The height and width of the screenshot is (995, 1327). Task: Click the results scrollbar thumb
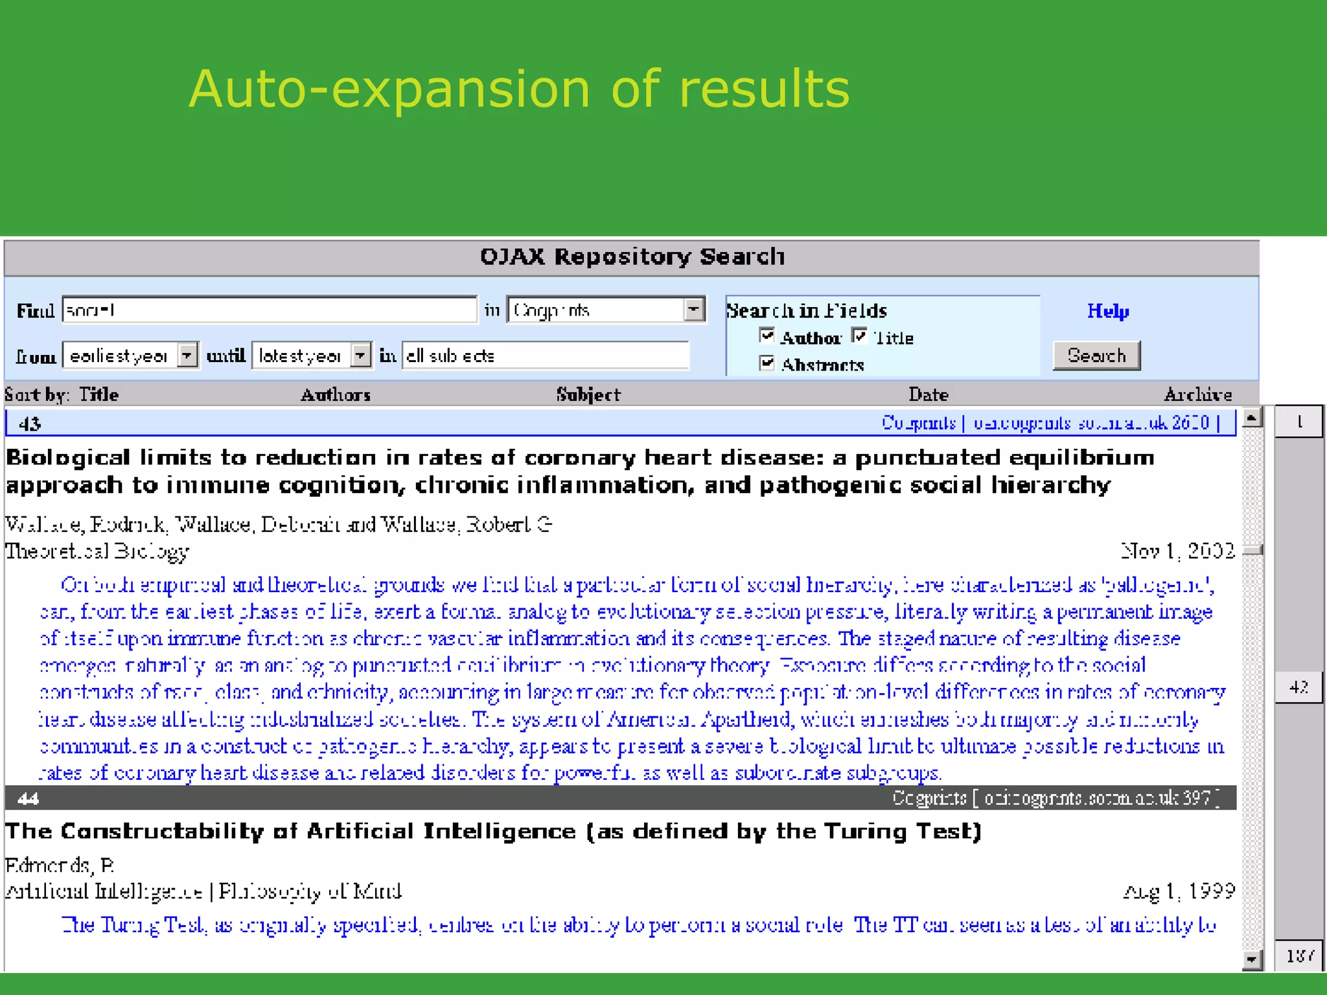(x=1253, y=550)
